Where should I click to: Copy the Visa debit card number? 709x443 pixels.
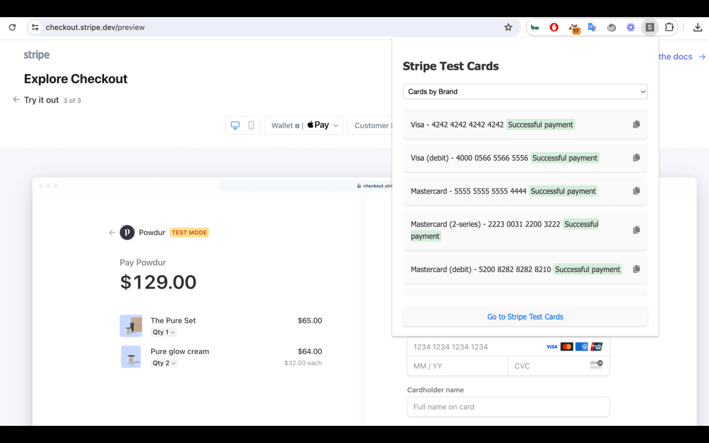(636, 157)
